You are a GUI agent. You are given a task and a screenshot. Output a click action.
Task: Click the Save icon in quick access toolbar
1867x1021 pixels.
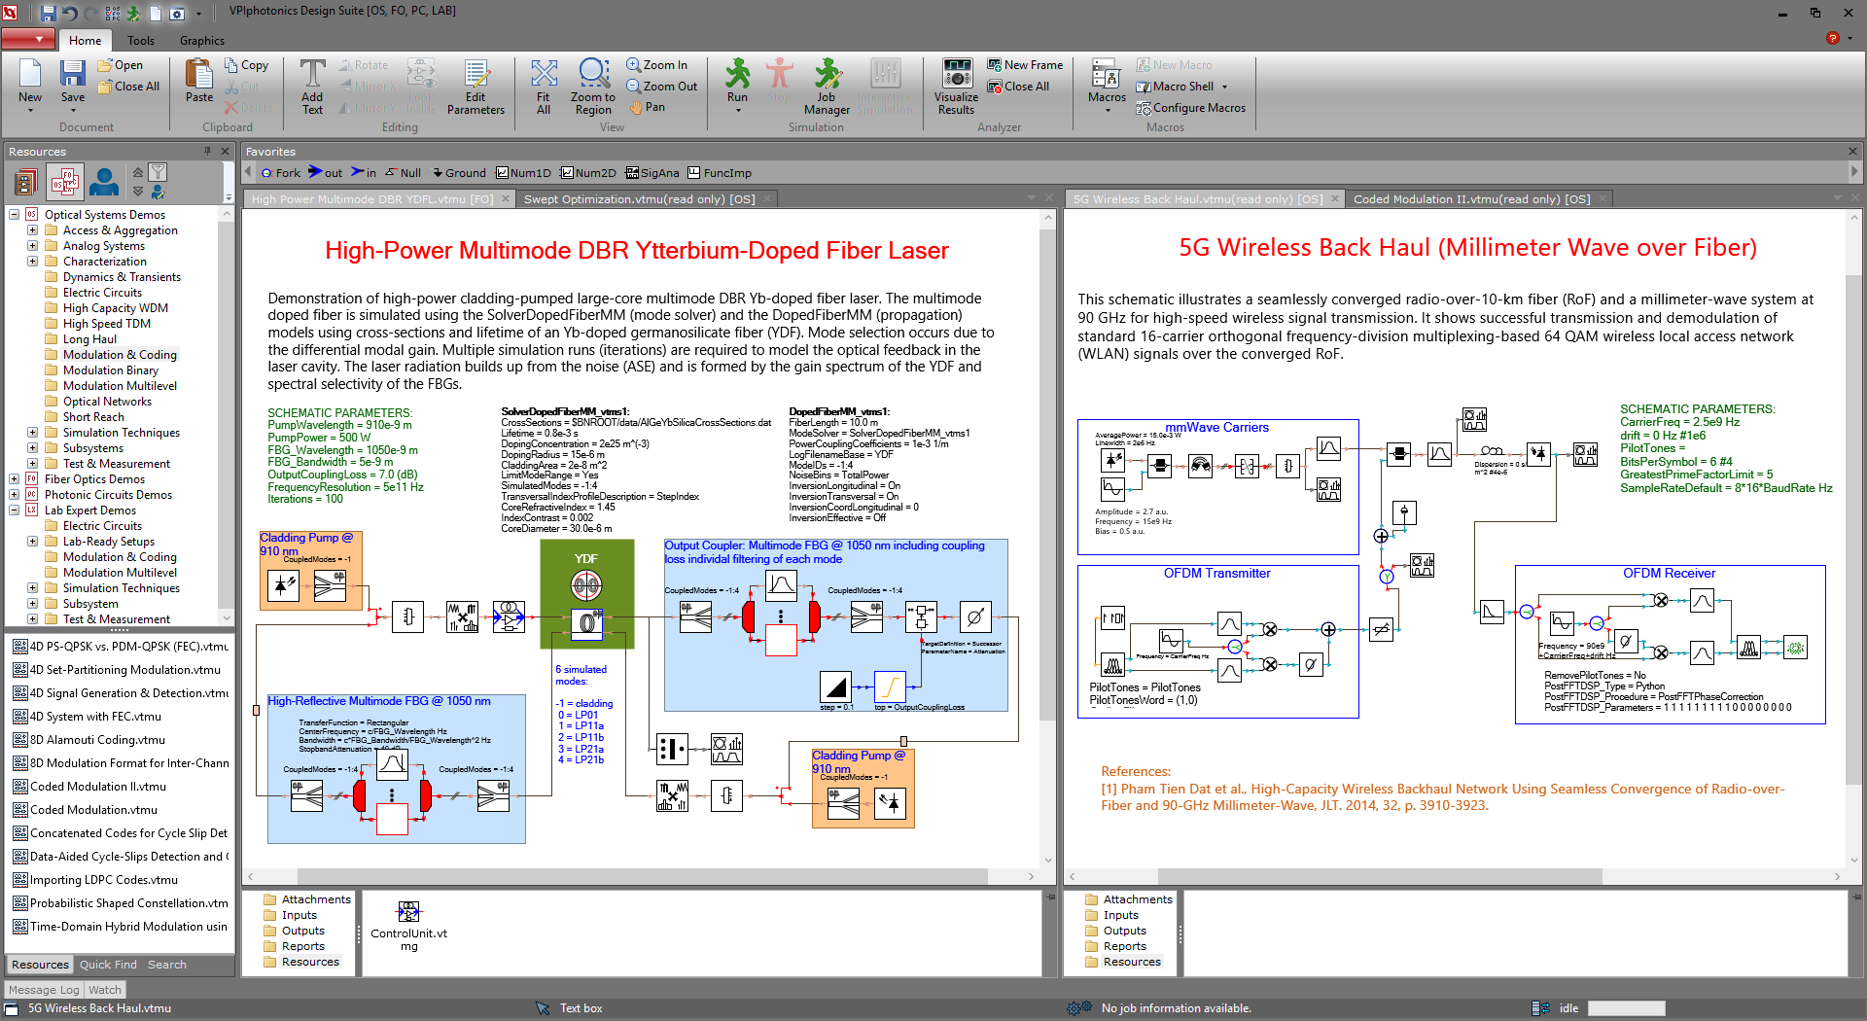coord(49,14)
